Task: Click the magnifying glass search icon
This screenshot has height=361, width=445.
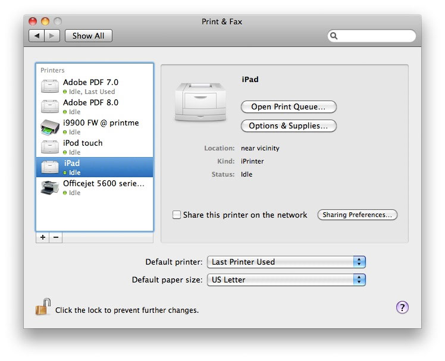Action: point(334,36)
